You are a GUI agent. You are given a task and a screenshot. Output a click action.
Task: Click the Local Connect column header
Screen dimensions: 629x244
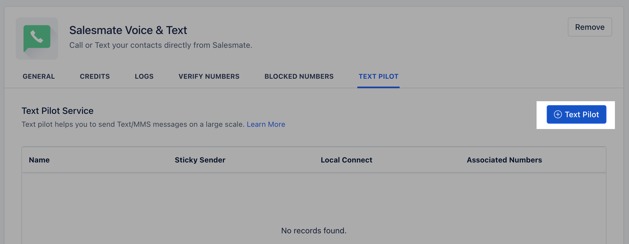tap(346, 160)
